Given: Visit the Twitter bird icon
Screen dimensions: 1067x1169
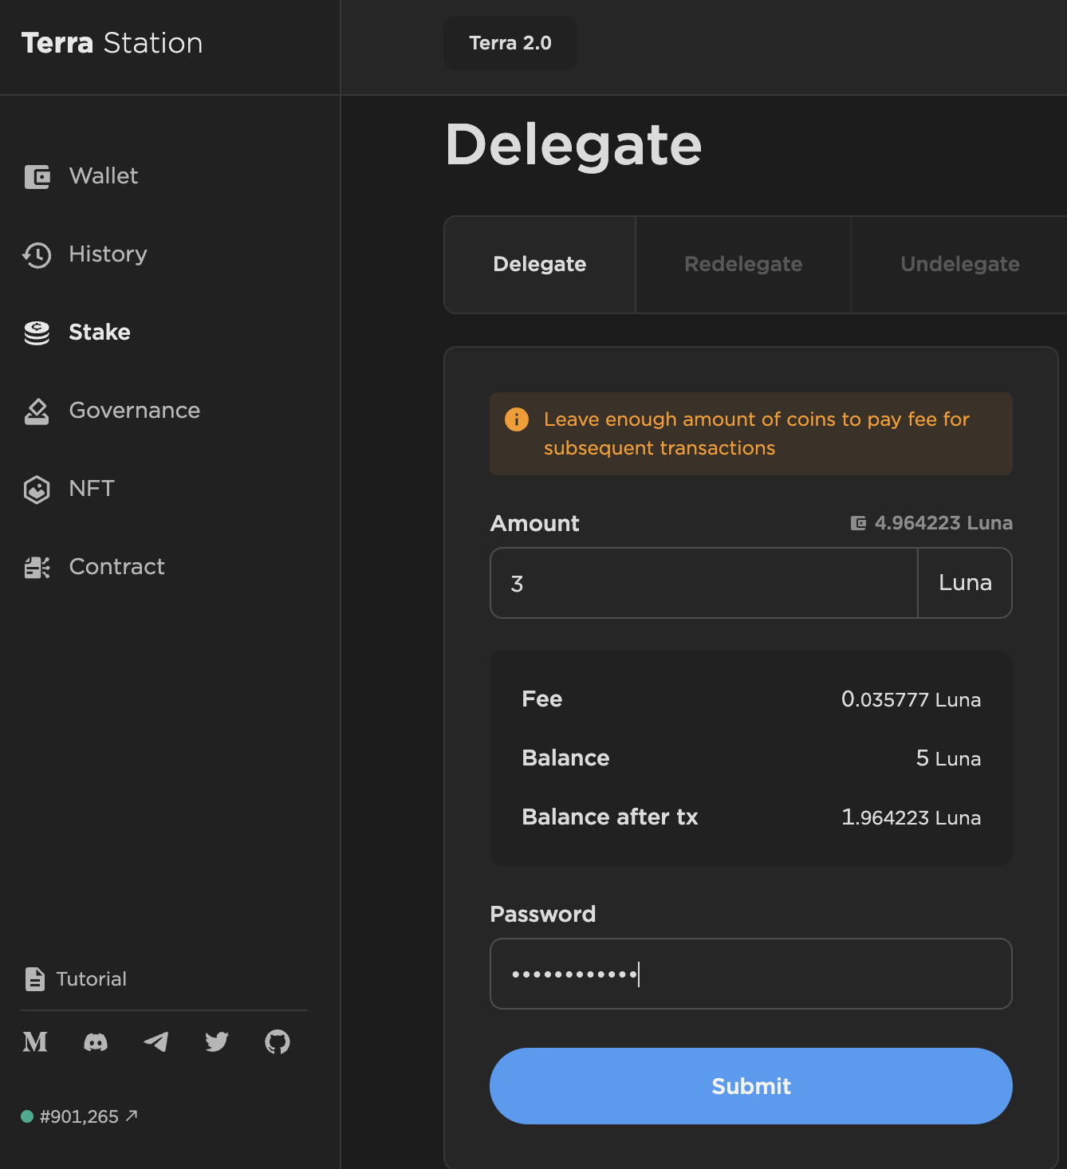Looking at the screenshot, I should click(217, 1042).
